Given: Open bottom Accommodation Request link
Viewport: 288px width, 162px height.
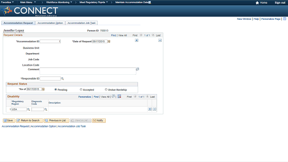Looking at the screenshot, I should click(x=15, y=126).
